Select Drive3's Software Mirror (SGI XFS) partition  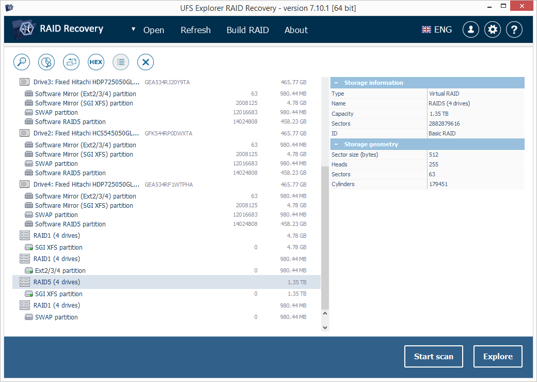click(84, 103)
